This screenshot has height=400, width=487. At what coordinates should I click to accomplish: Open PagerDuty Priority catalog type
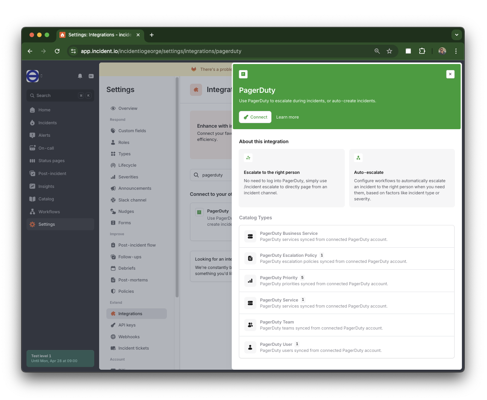coord(347,281)
